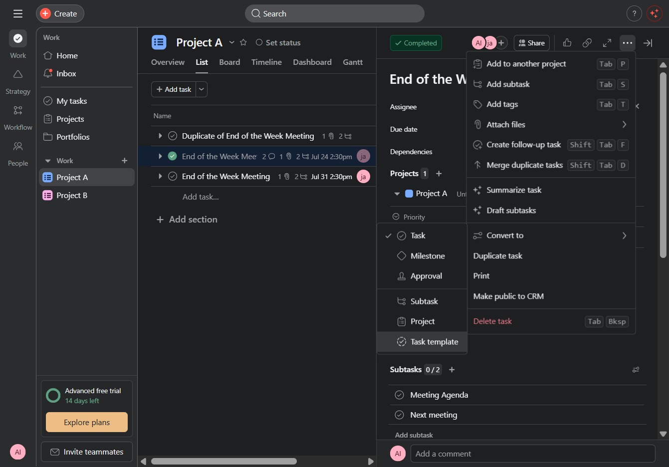Screen dimensions: 669x467
Task: Like this task with thumbs up
Action: pos(567,43)
